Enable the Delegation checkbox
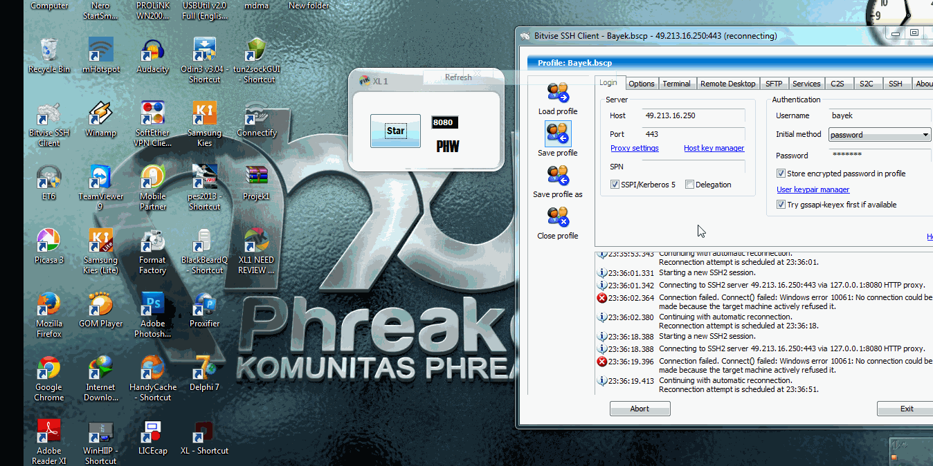Image resolution: width=933 pixels, height=466 pixels. pyautogui.click(x=689, y=185)
